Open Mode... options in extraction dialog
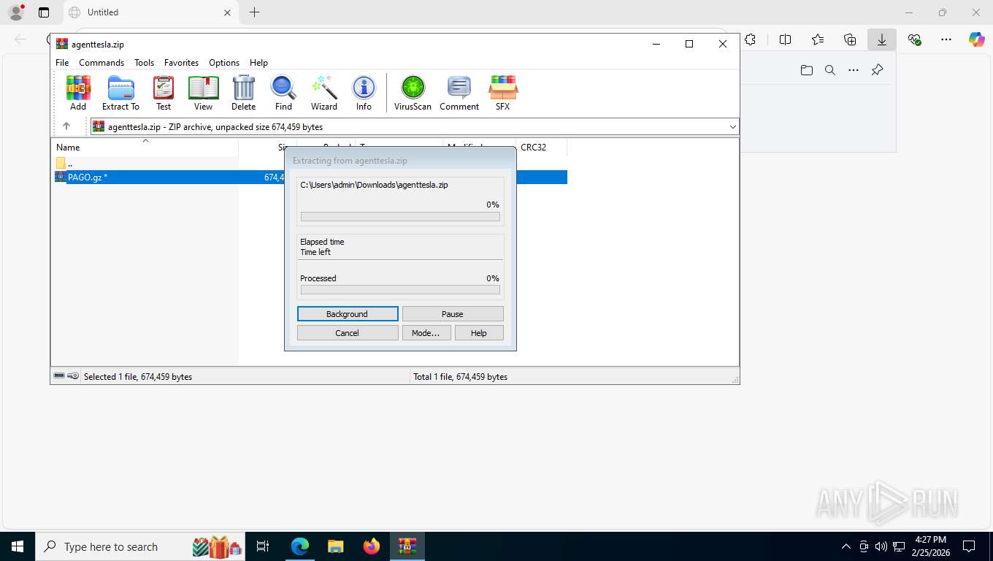The image size is (993, 561). tap(426, 333)
